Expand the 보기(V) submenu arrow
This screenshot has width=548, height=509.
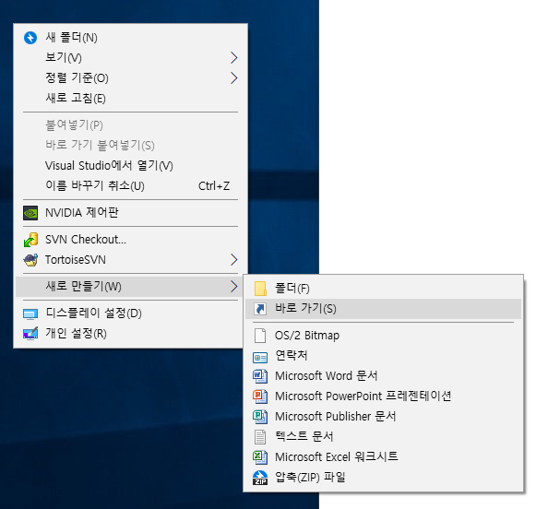tap(233, 58)
